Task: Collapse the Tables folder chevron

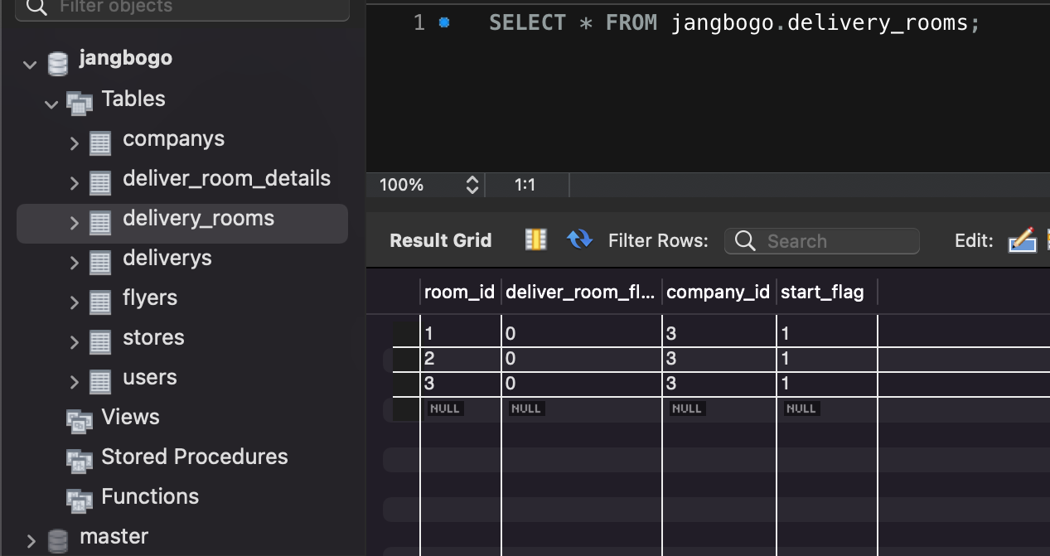Action: (52, 104)
